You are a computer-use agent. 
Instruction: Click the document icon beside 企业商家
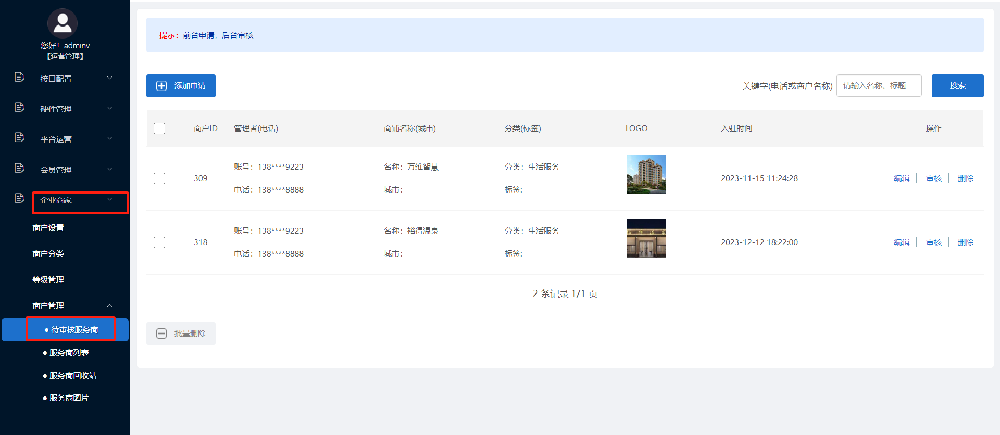coord(19,198)
